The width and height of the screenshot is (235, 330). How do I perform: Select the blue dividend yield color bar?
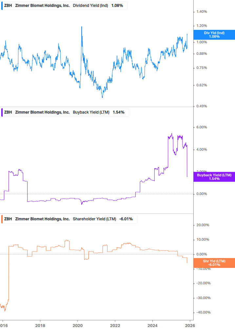[2, 6]
